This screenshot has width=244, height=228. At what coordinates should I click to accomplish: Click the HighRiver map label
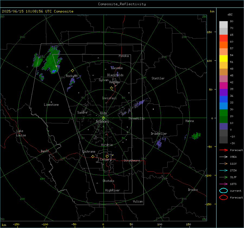tap(113, 190)
